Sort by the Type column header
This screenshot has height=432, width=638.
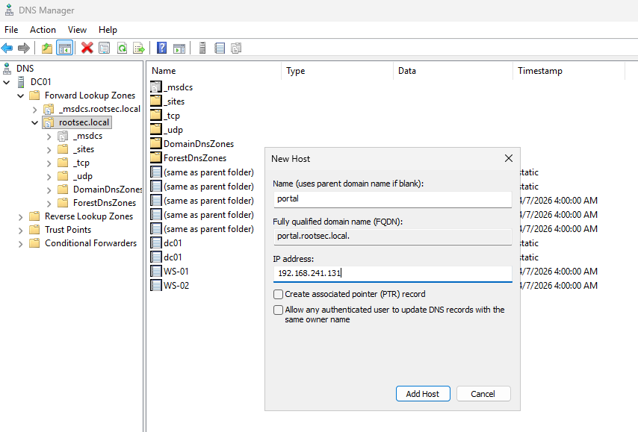pos(337,71)
